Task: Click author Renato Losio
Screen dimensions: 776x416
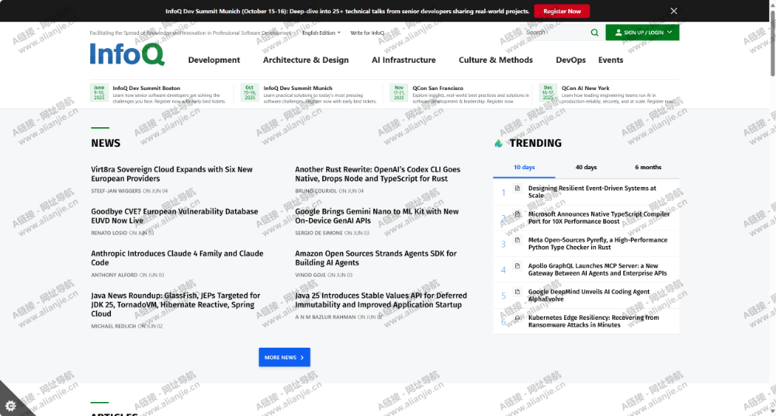Action: [109, 234]
